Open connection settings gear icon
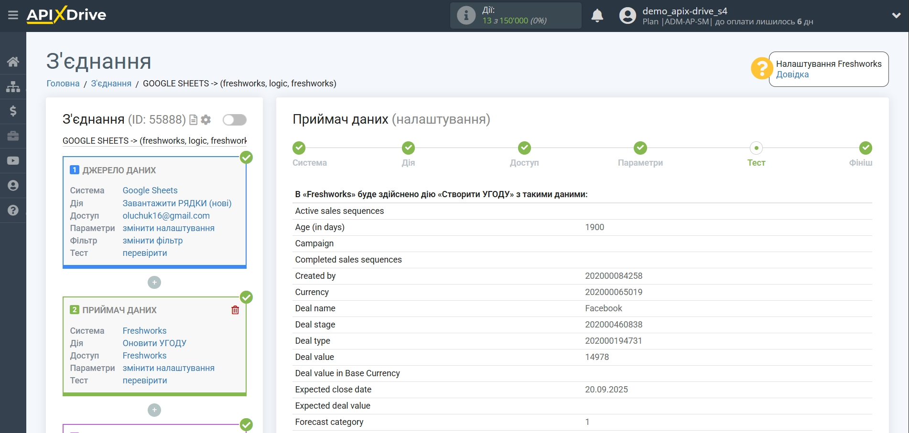The image size is (909, 433). 206,120
